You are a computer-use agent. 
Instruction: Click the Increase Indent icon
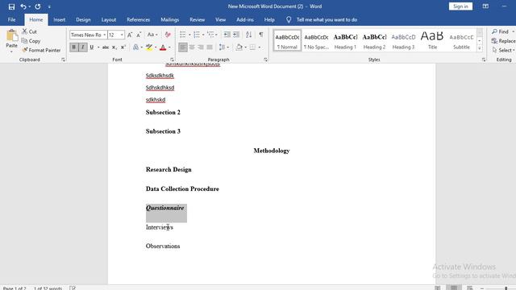236,35
